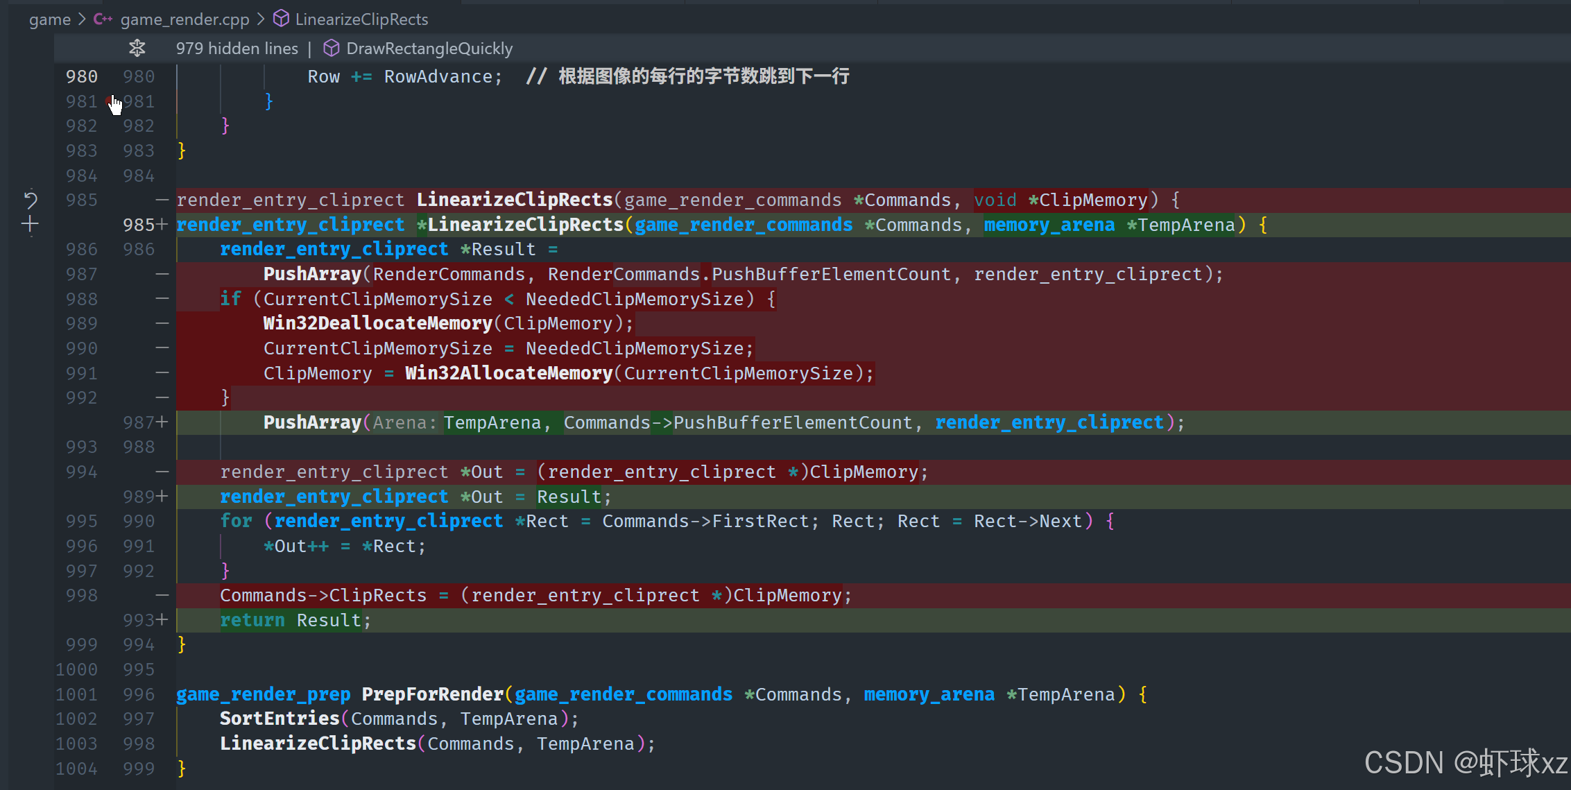Click the PrepForRender function name
The height and width of the screenshot is (790, 1571).
point(432,694)
